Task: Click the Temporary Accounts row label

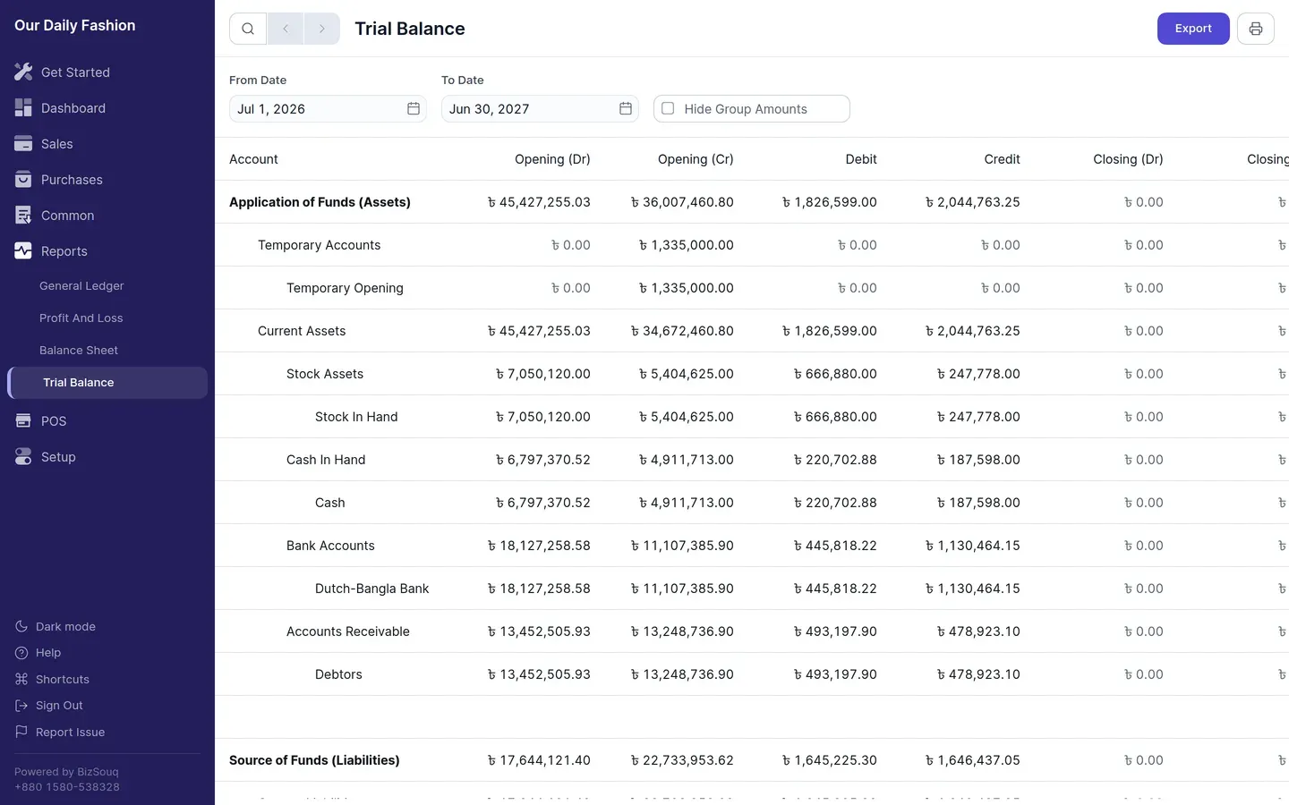Action: click(x=319, y=245)
